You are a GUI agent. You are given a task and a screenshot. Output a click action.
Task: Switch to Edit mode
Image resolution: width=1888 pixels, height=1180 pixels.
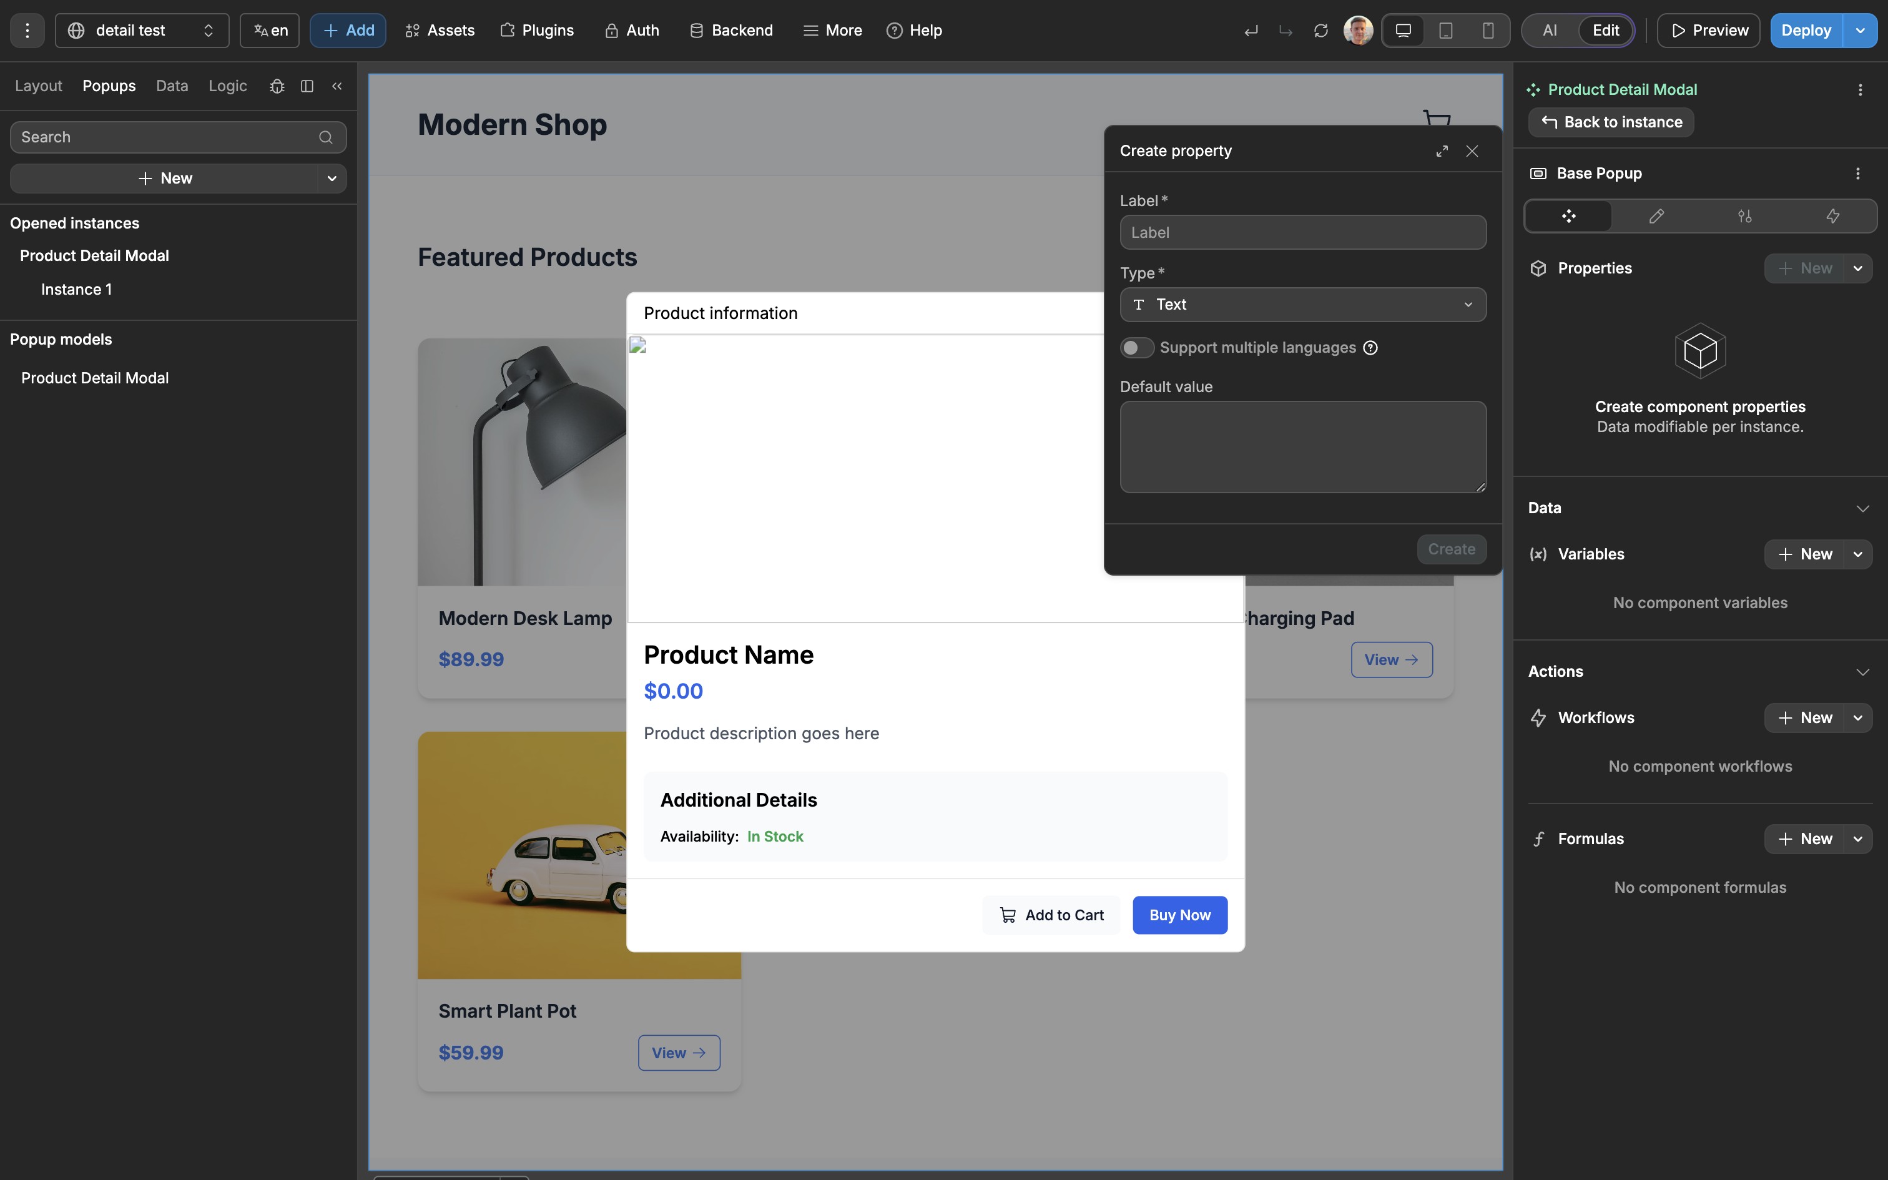pos(1606,31)
